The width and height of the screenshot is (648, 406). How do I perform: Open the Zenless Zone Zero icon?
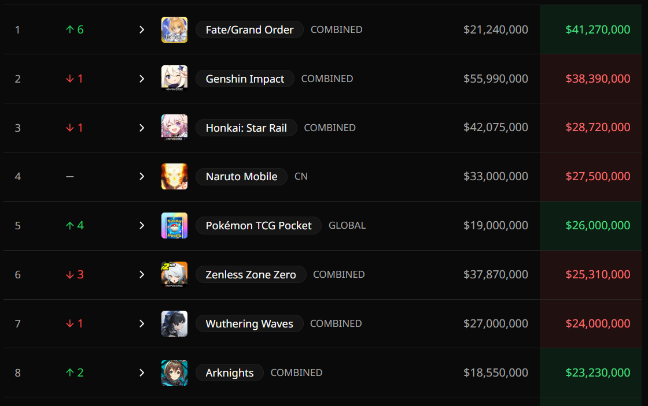(174, 275)
